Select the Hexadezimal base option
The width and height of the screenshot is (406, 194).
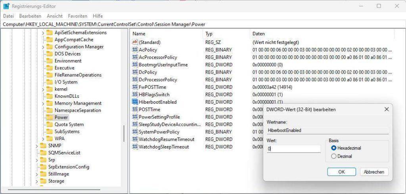coord(334,148)
